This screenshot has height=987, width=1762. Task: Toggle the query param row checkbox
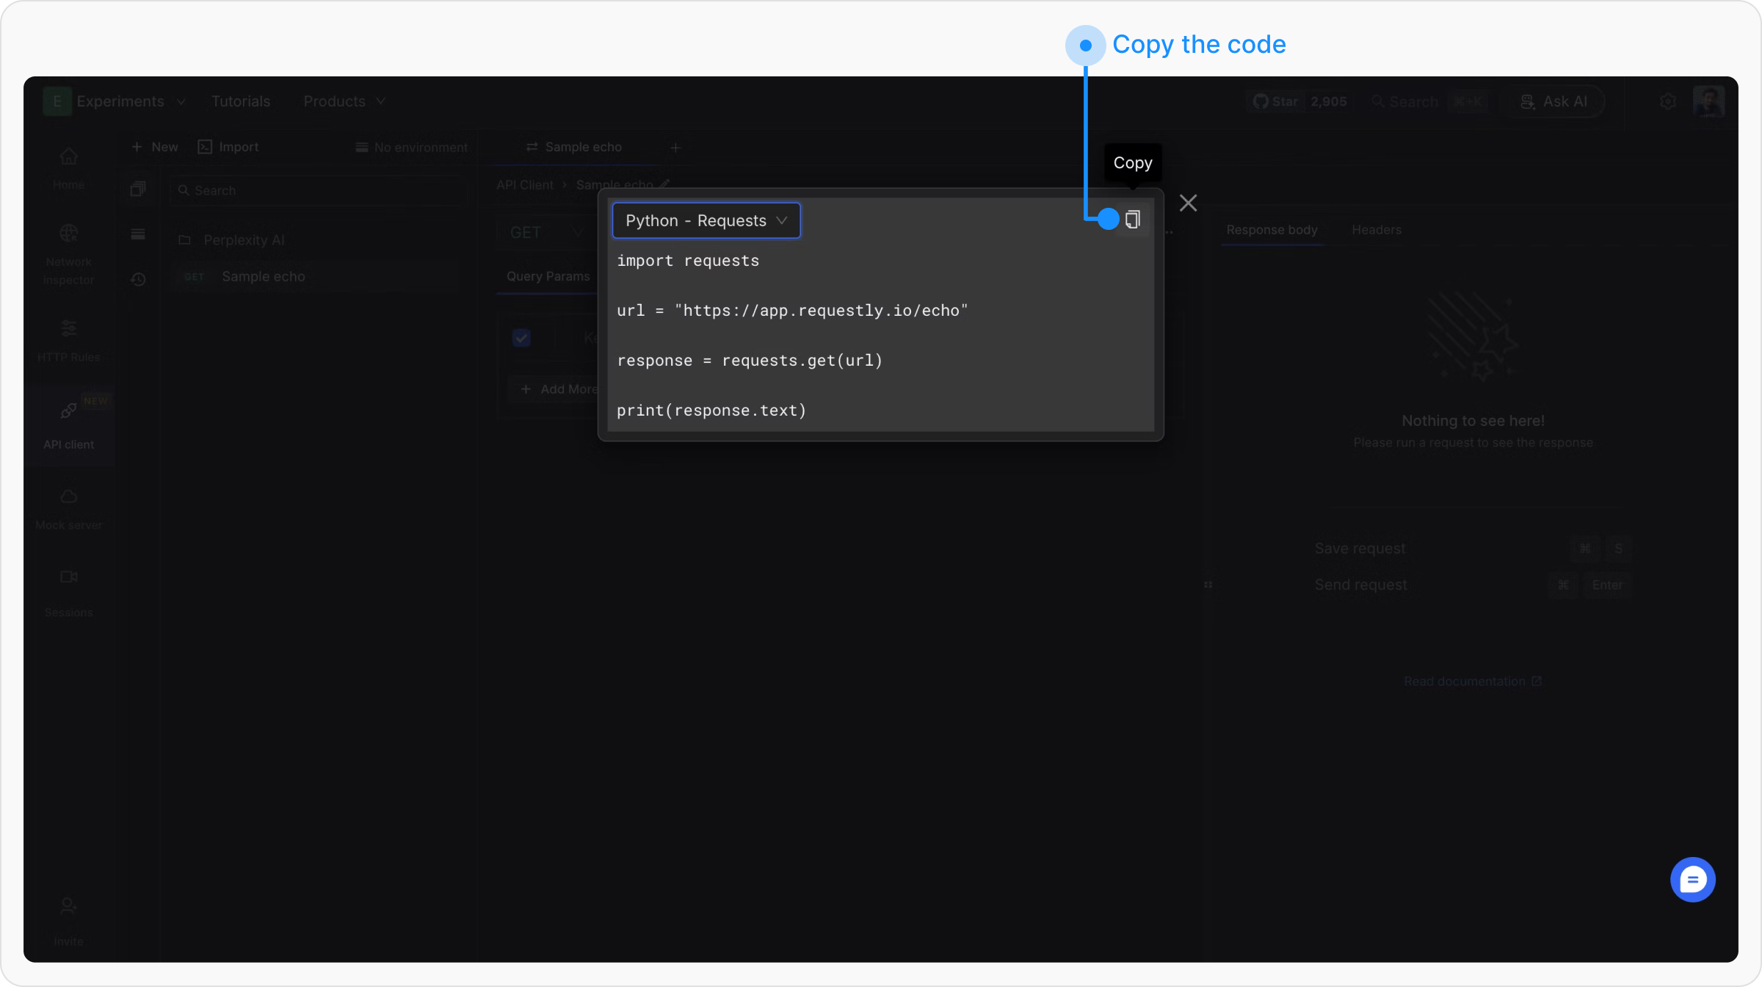[x=521, y=338]
